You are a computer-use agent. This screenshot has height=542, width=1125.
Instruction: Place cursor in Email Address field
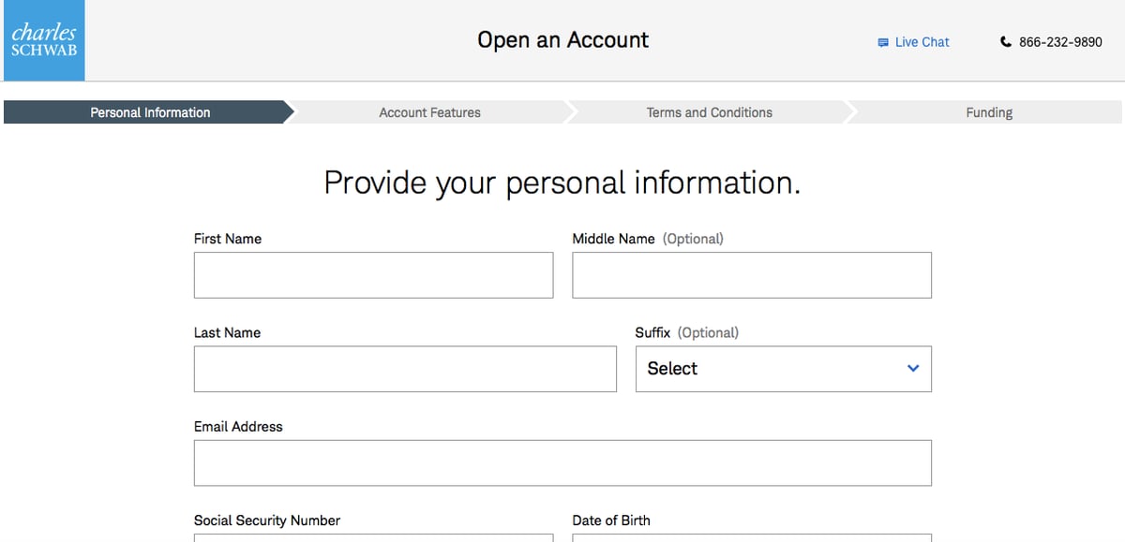tap(562, 462)
